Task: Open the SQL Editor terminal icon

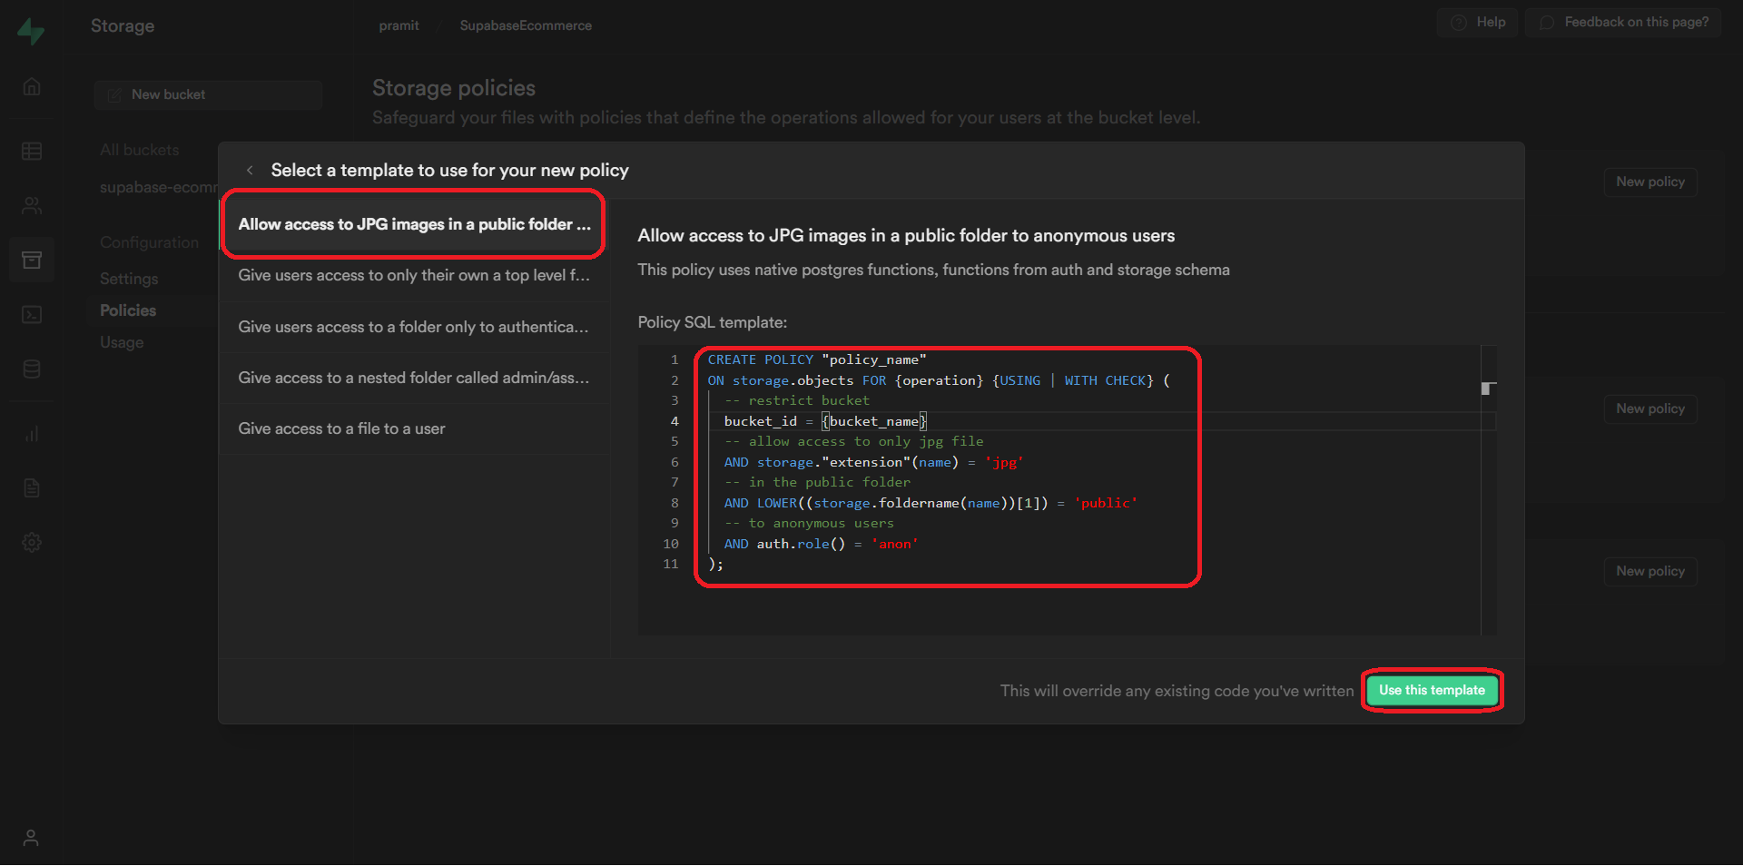Action: 32,315
